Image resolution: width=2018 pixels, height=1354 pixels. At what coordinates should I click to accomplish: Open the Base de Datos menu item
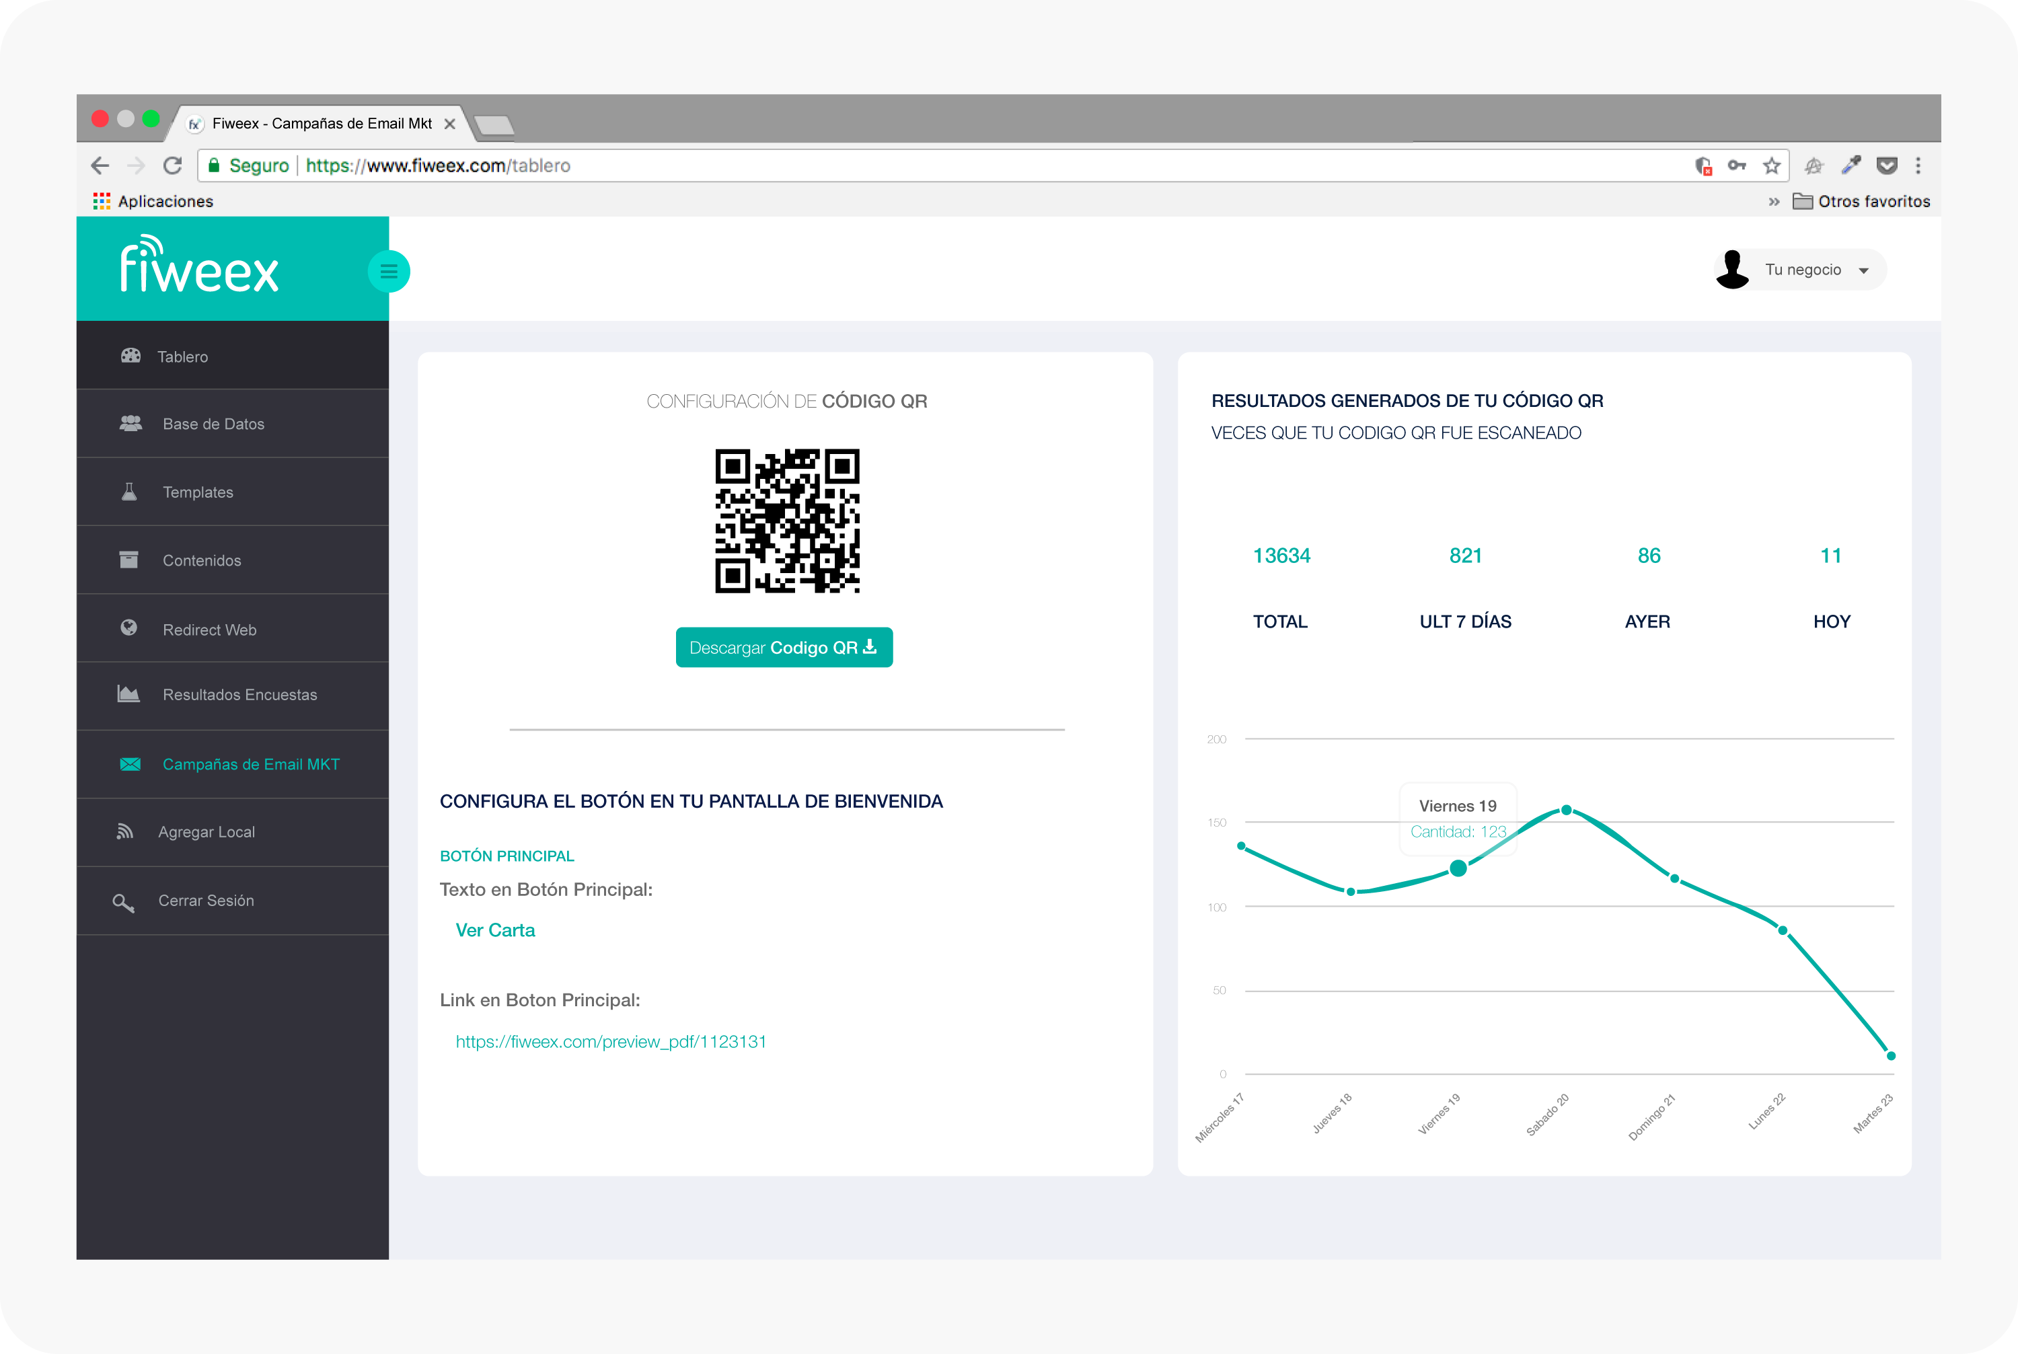(232, 424)
